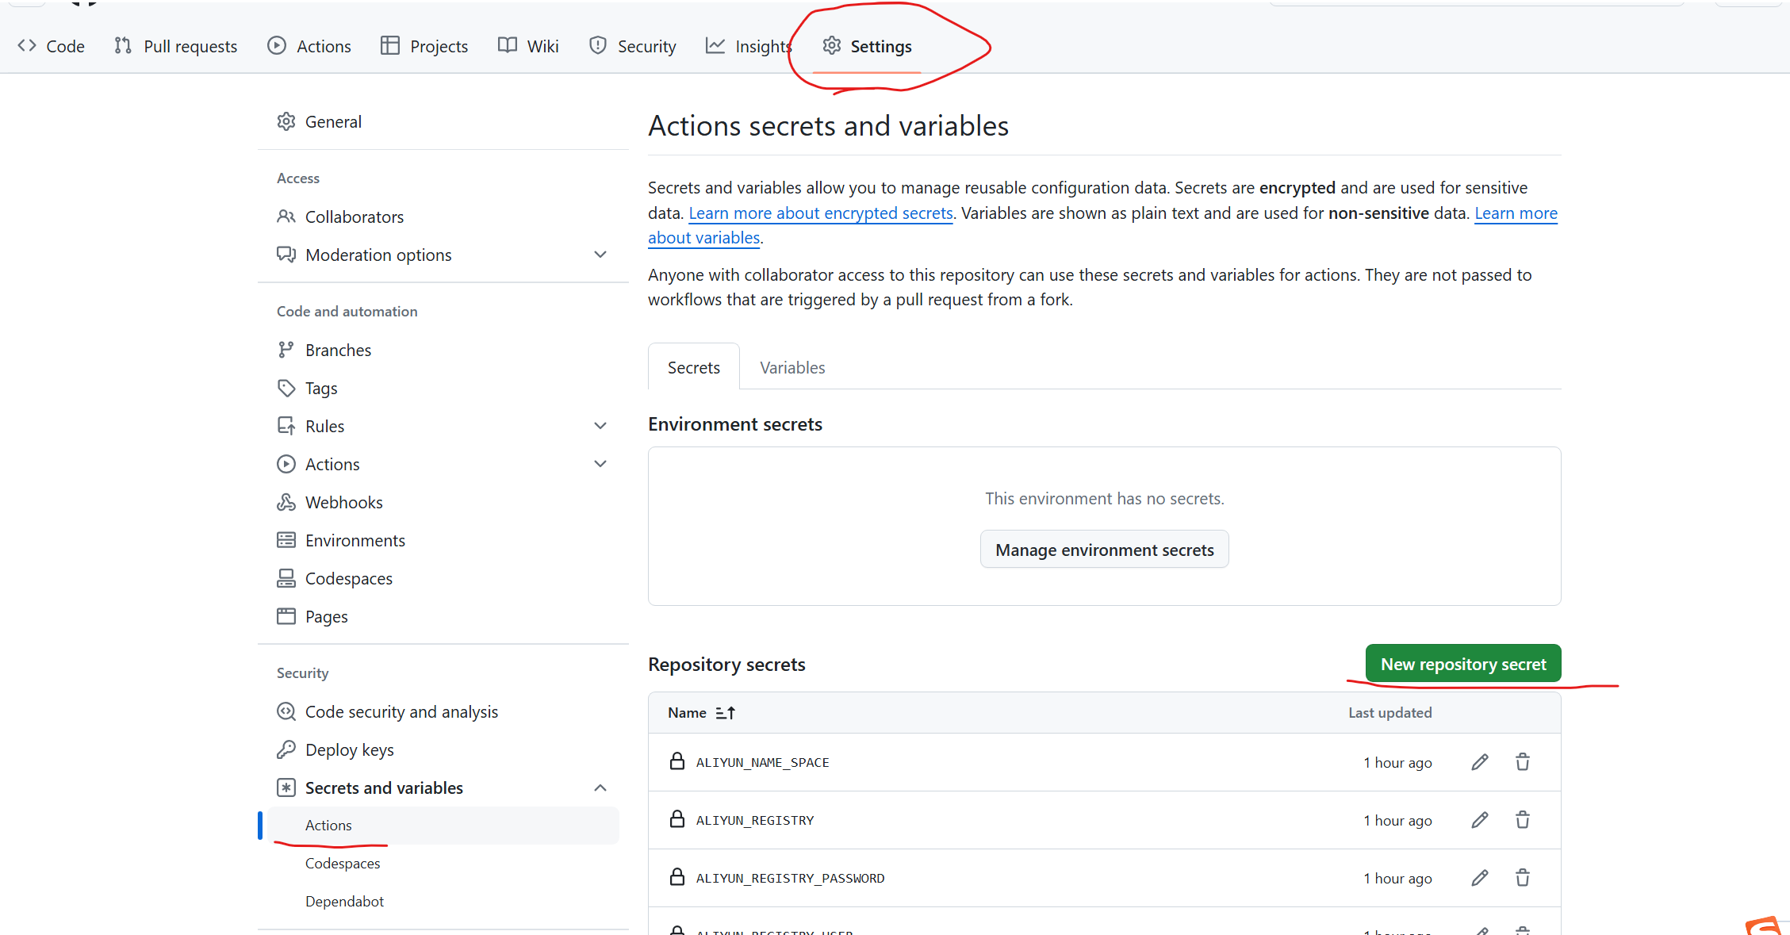The width and height of the screenshot is (1790, 935).
Task: Switch to the Variables tab
Action: coord(792,367)
